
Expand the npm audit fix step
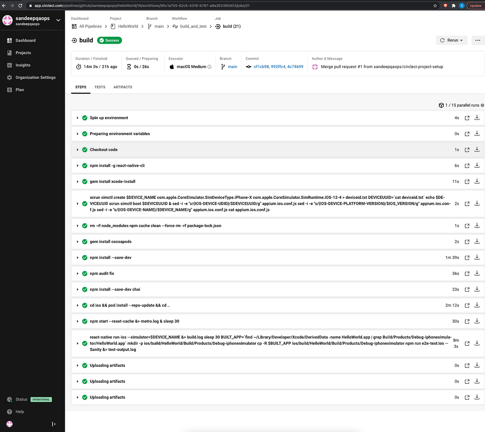pyautogui.click(x=78, y=274)
